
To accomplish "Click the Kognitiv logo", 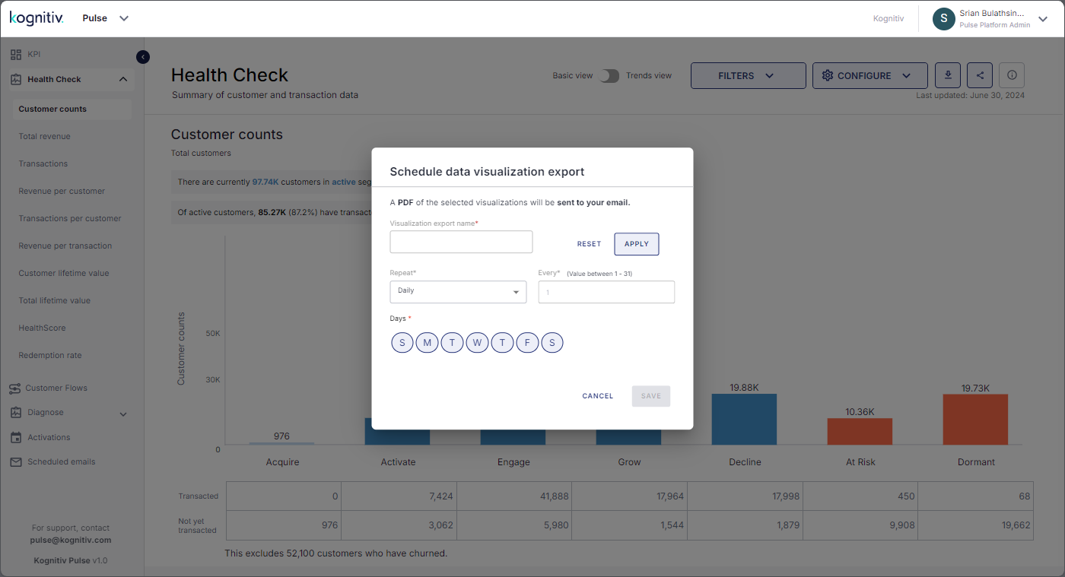I will coord(37,18).
